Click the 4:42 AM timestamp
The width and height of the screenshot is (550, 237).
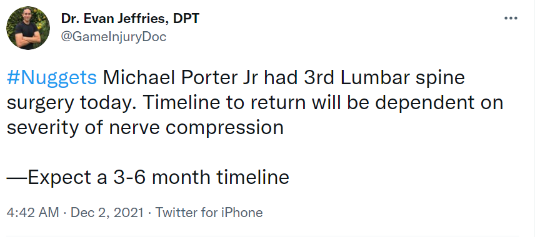(32, 213)
